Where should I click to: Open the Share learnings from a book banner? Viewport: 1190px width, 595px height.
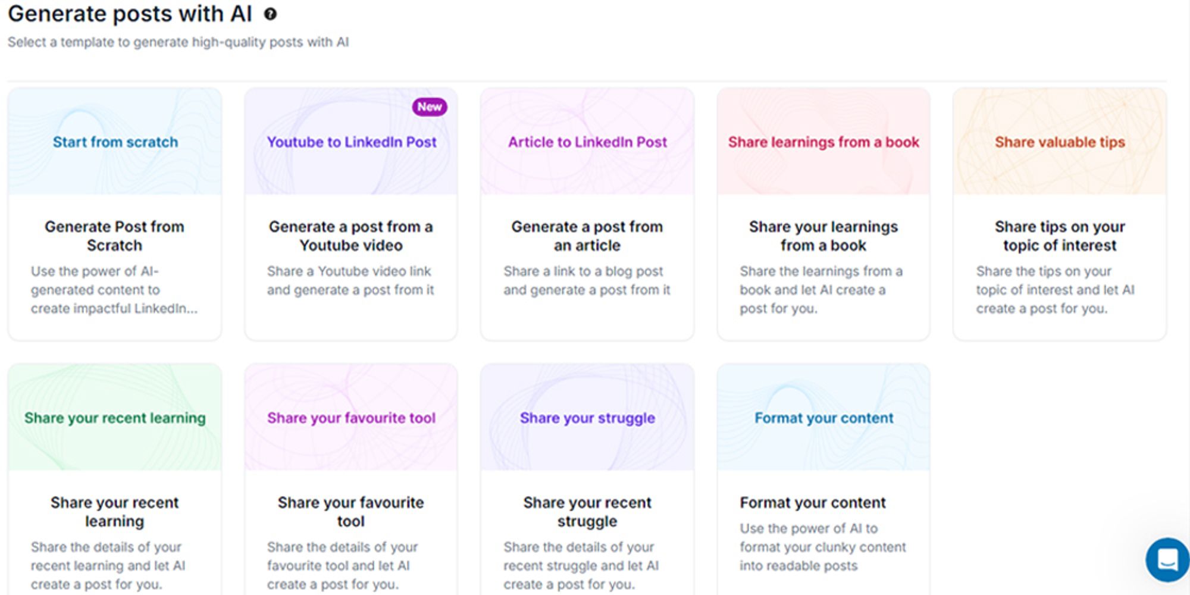click(823, 142)
